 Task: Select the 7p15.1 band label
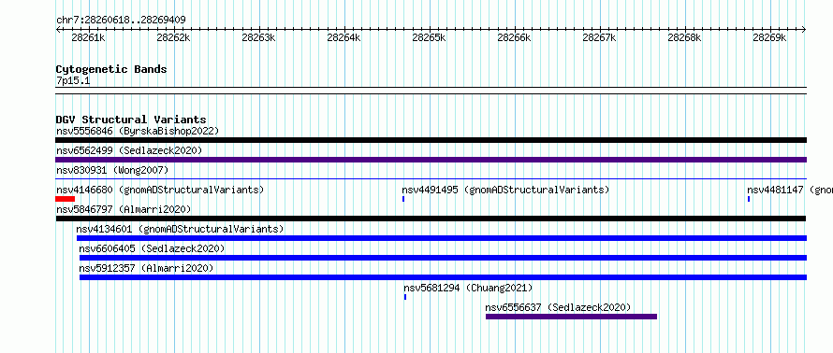73,80
